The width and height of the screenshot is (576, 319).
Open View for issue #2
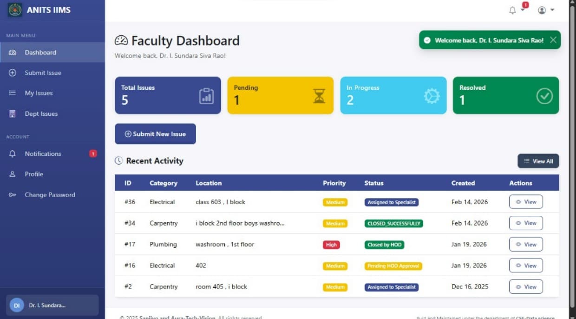(x=526, y=287)
